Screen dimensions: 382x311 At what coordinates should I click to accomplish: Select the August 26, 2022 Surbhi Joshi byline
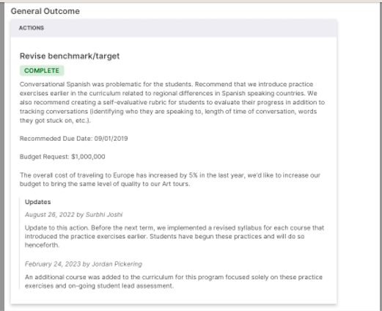click(74, 215)
